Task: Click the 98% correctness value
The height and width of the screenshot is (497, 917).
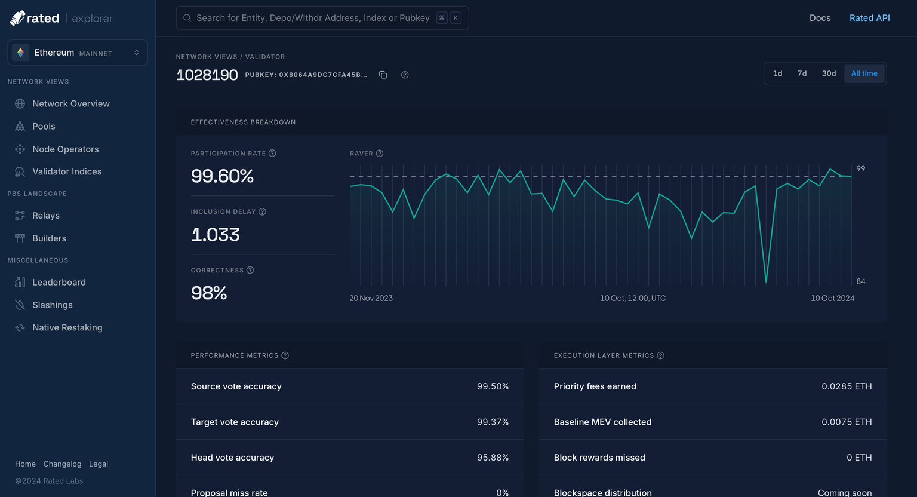Action: tap(209, 293)
